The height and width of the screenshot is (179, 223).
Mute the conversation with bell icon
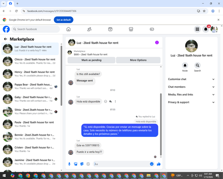coord(185,65)
